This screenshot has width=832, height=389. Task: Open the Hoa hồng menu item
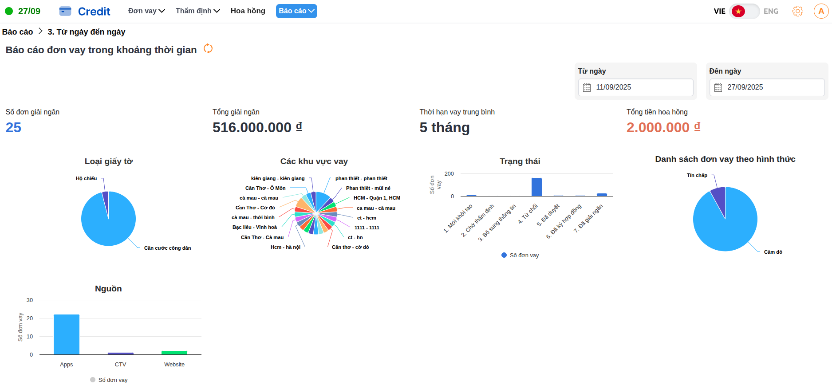(248, 11)
